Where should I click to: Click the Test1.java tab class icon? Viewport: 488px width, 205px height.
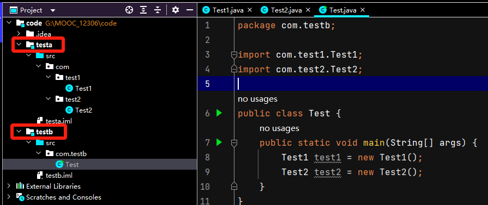tap(206, 10)
